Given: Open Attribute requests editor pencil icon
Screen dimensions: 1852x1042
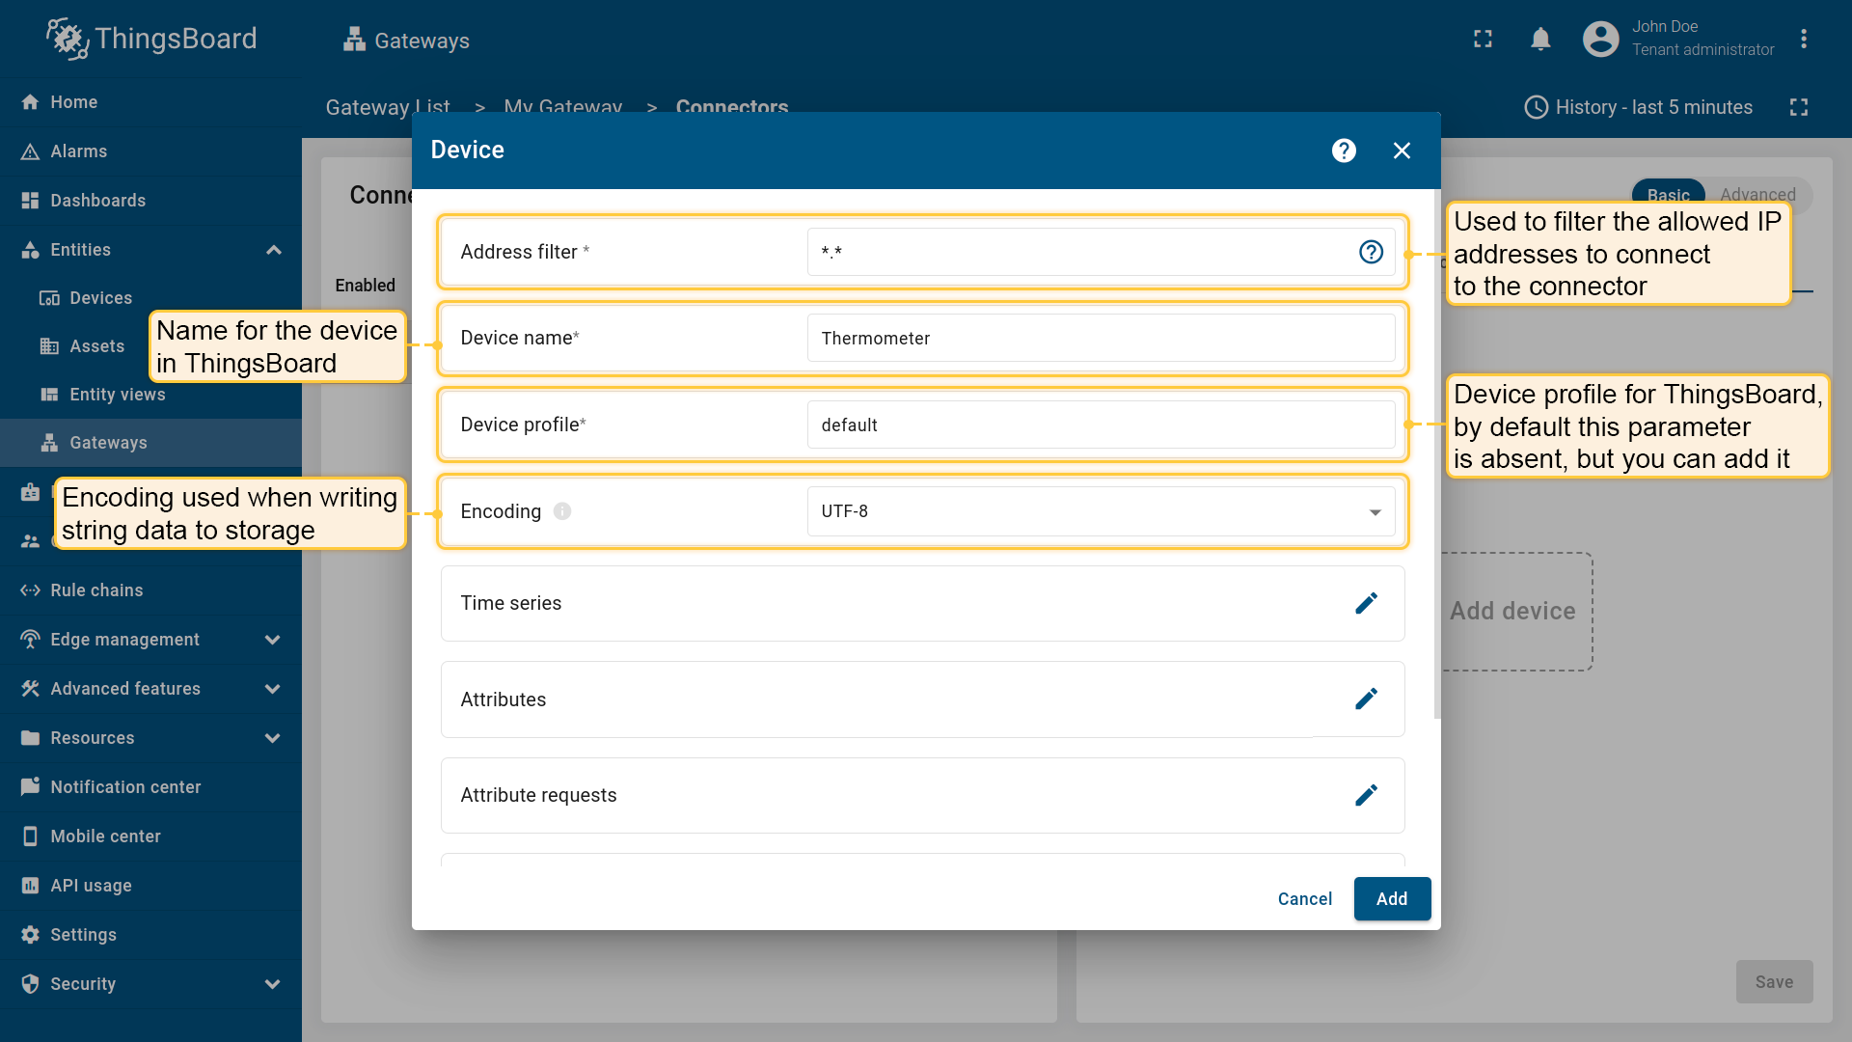Looking at the screenshot, I should (x=1366, y=795).
